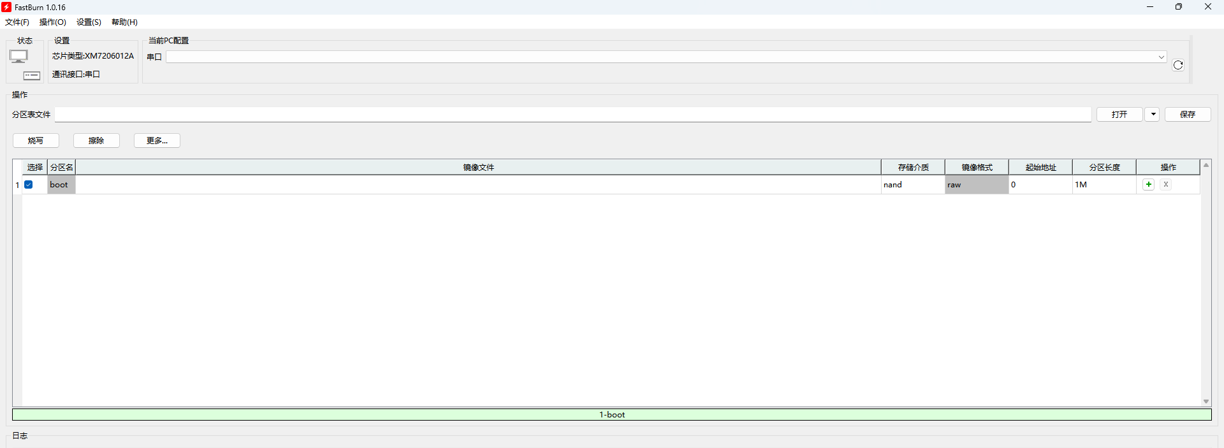Add a partition row with the plus icon

[x=1148, y=184]
